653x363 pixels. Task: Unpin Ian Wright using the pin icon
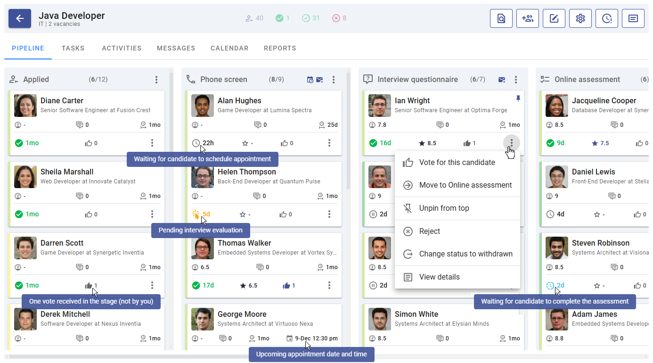click(x=518, y=99)
